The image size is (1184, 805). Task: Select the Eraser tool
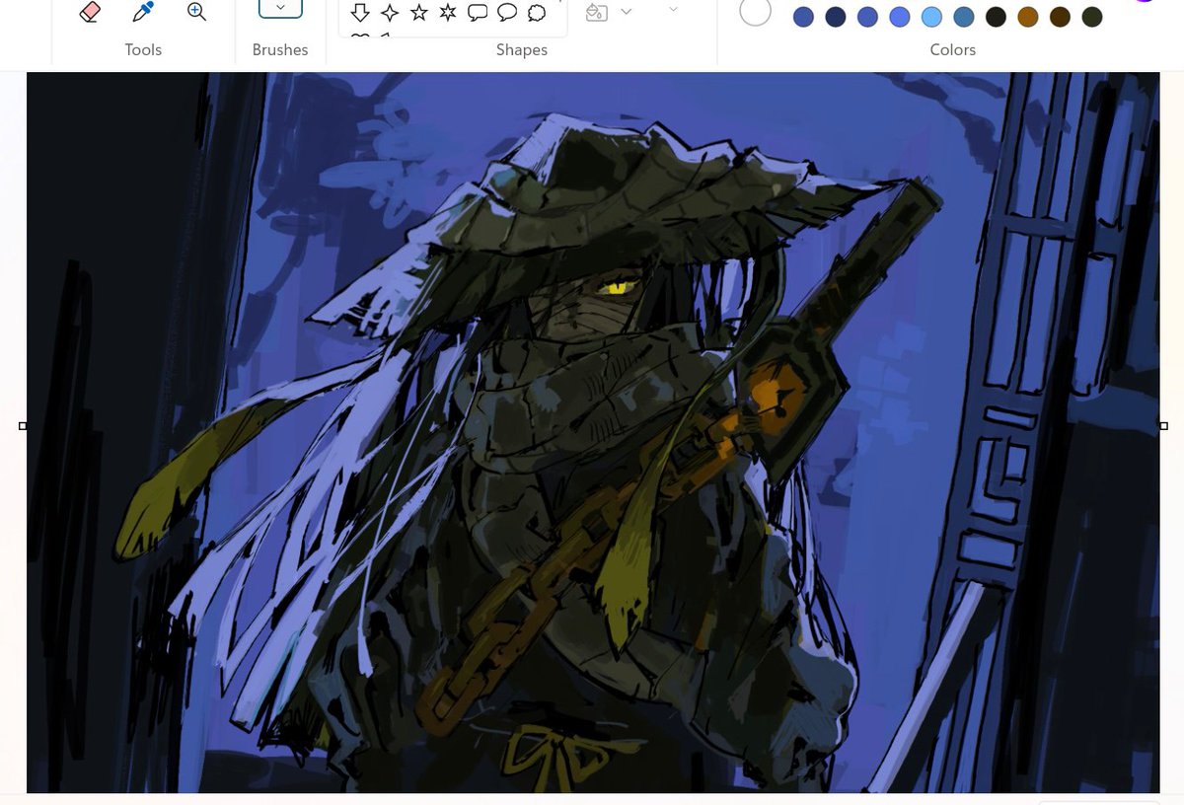90,12
